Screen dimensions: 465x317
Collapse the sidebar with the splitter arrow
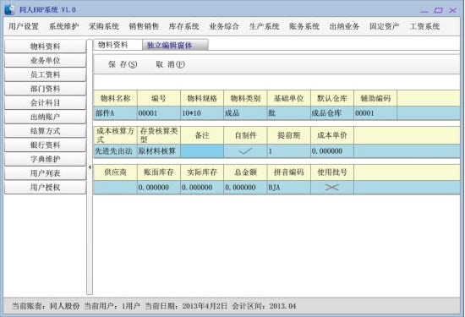click(90, 167)
